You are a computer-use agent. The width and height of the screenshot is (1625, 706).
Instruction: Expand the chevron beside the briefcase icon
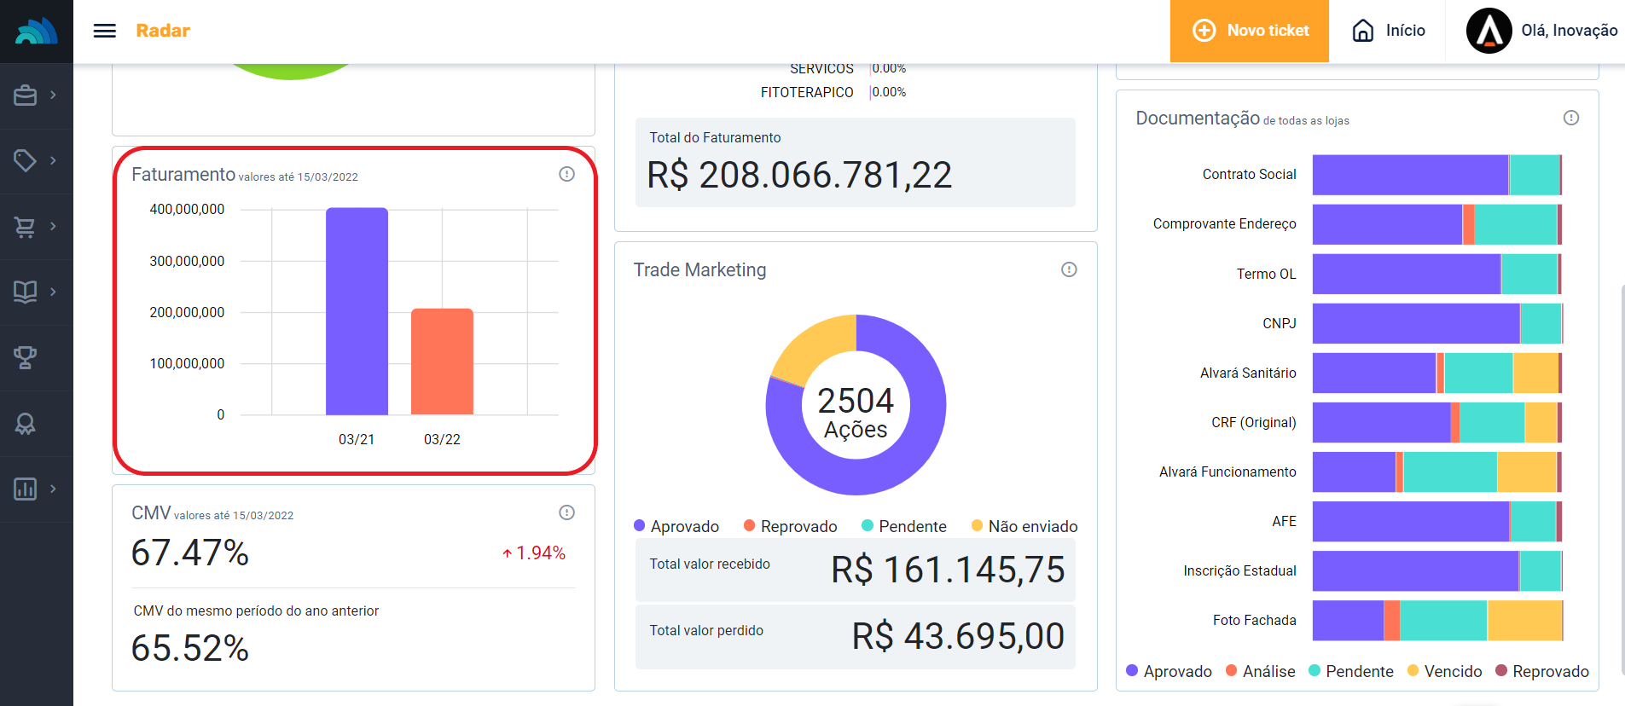pos(53,95)
